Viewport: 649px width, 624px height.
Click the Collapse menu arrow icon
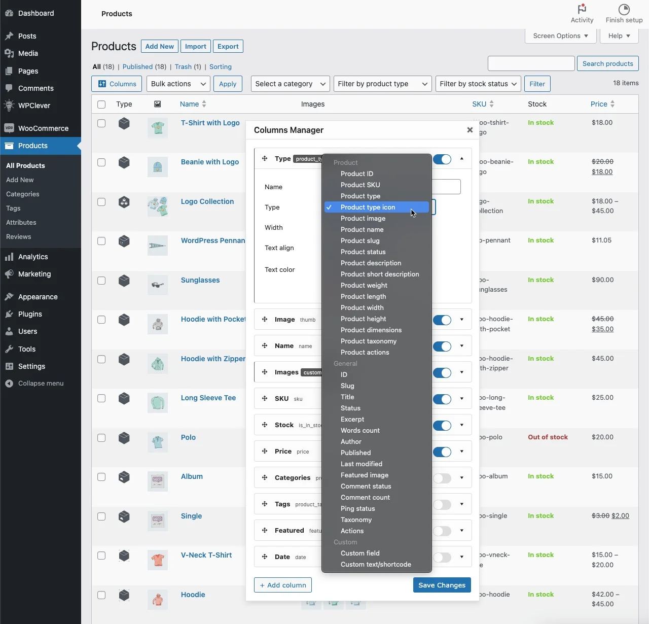tap(9, 384)
